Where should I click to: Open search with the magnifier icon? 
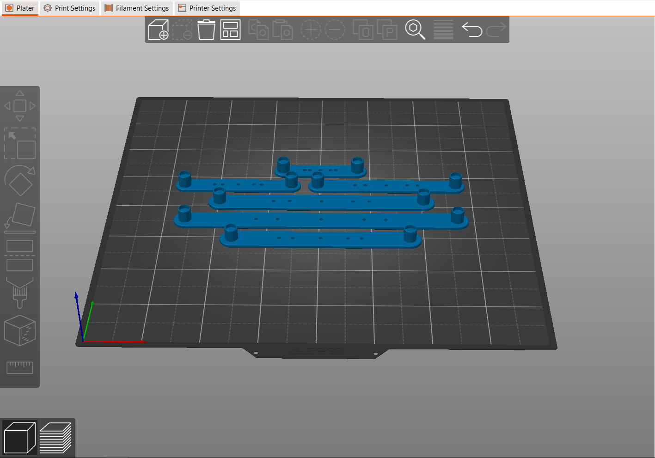click(415, 30)
